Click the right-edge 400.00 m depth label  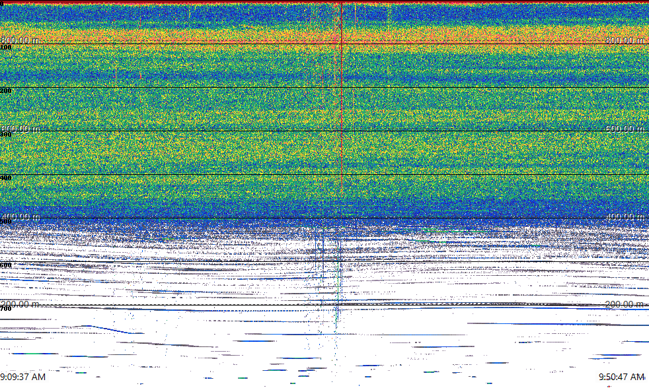click(625, 216)
